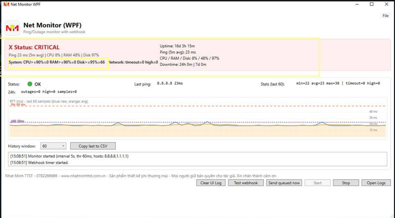
Task: Minimize the Net Monitor window
Action: [357, 4]
